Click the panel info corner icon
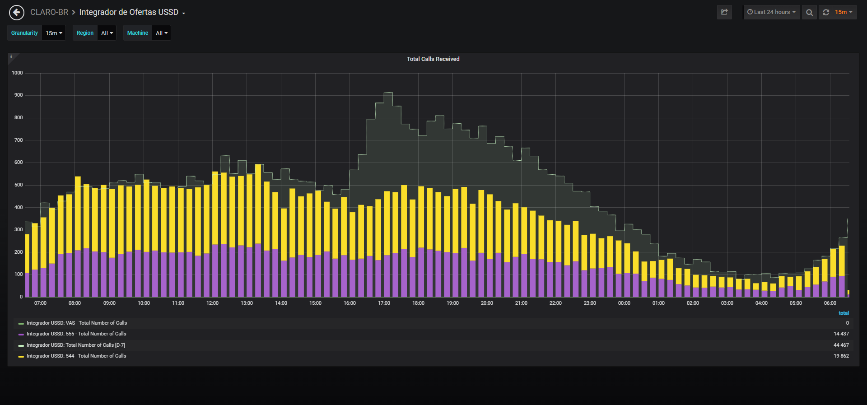867x405 pixels. (11, 56)
